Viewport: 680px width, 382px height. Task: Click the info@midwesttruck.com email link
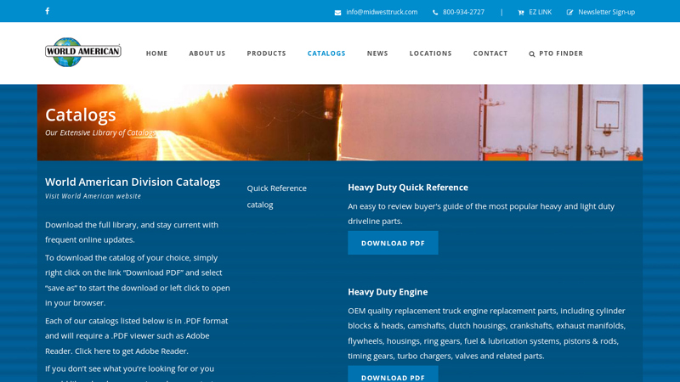(382, 12)
